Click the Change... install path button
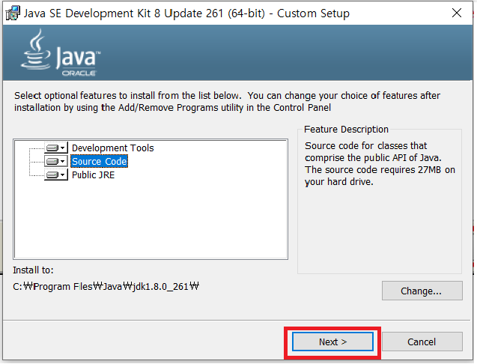The width and height of the screenshot is (477, 364). click(x=422, y=291)
